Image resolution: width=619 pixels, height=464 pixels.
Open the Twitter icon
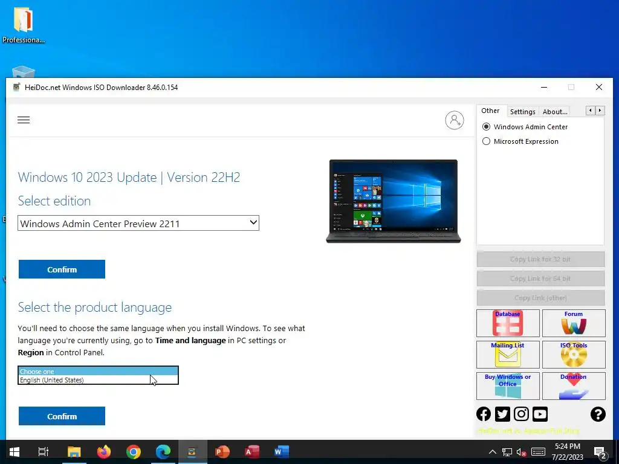[x=502, y=414]
